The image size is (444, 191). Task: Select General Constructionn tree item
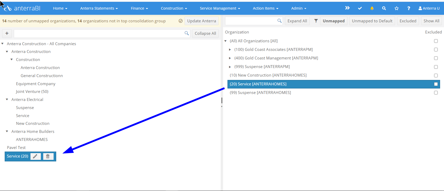pos(42,76)
